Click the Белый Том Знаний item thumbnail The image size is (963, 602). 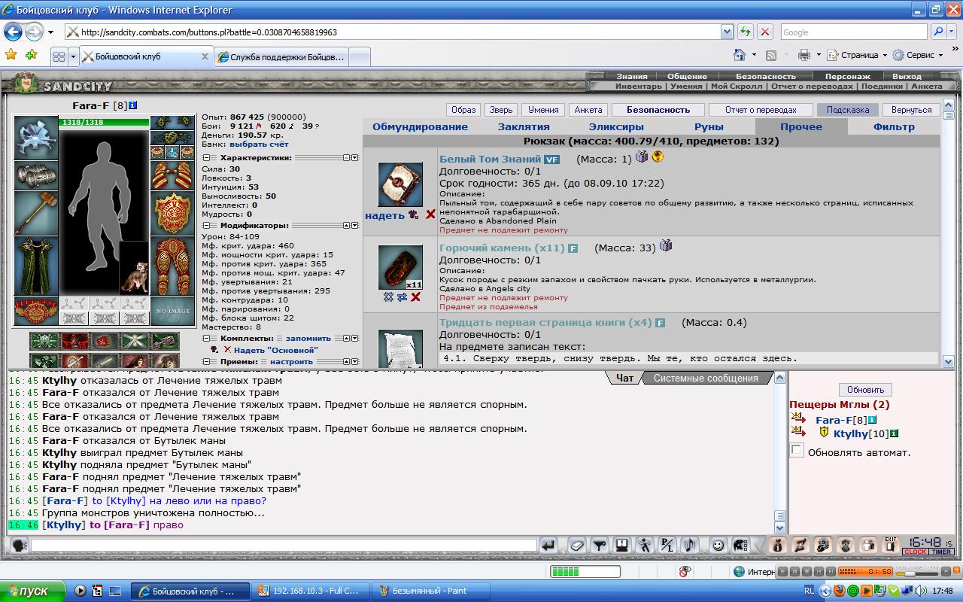(x=400, y=184)
